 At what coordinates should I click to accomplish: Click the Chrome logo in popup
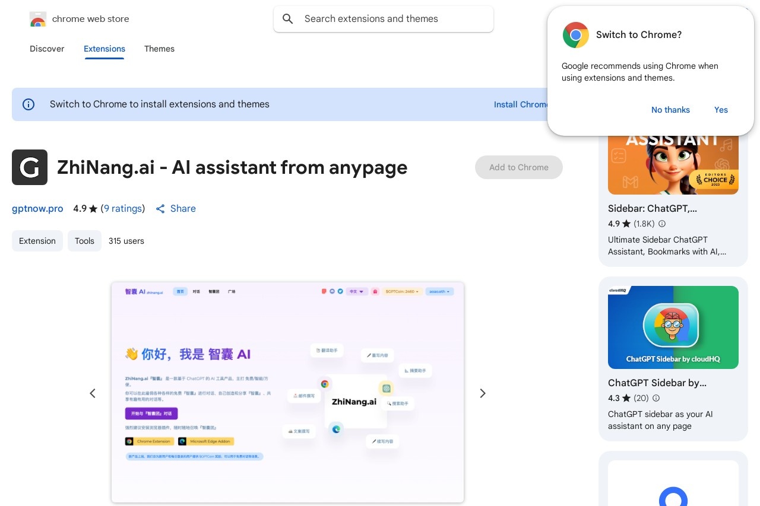click(576, 35)
